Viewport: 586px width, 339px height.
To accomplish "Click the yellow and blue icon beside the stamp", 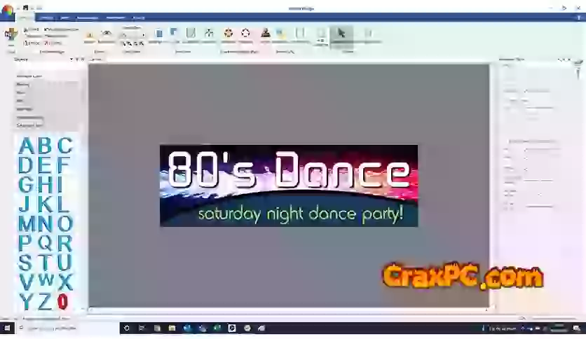I will pyautogui.click(x=281, y=34).
